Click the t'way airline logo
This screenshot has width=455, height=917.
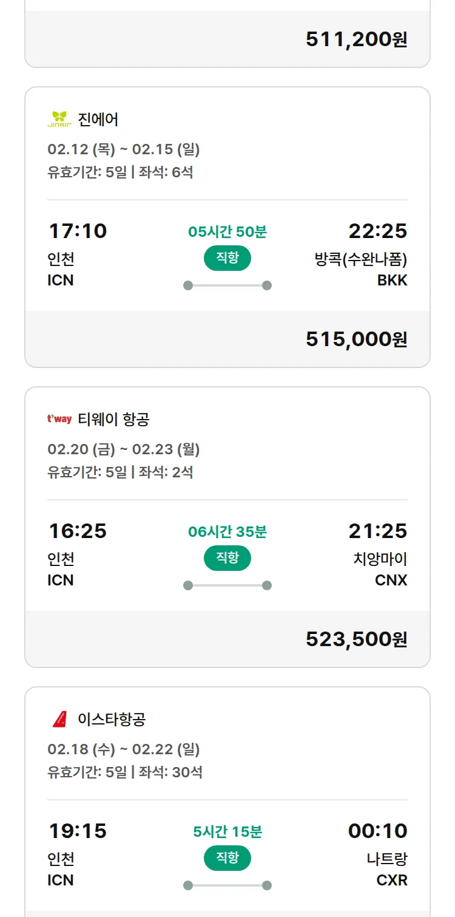tap(59, 419)
